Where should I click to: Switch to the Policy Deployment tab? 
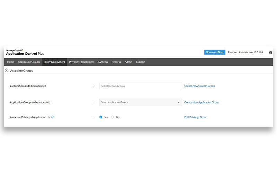pos(54,62)
